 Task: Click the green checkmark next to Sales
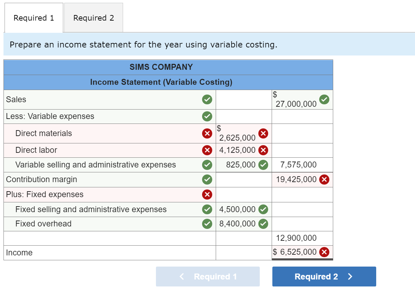click(207, 99)
